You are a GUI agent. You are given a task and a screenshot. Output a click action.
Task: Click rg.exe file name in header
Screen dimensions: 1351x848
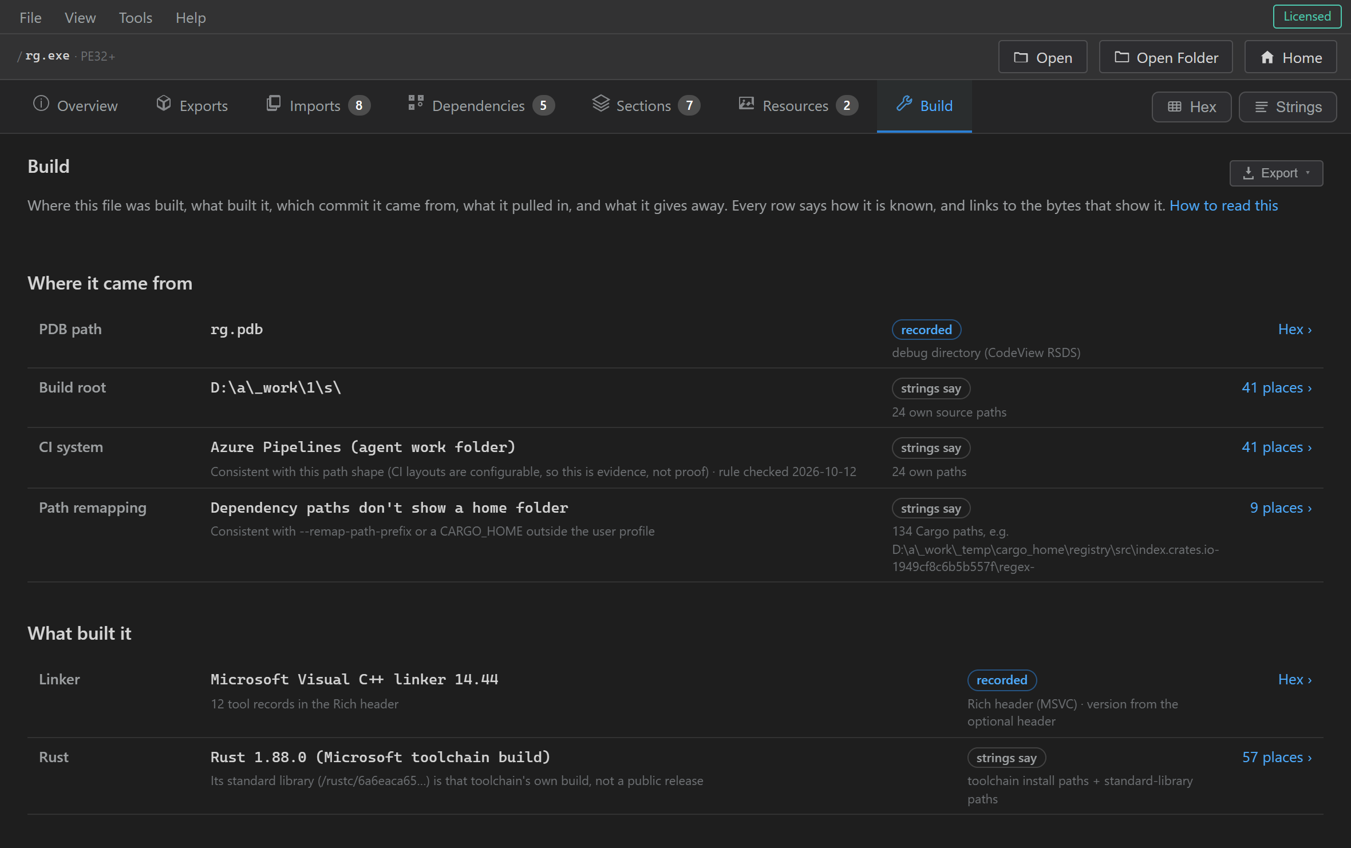click(x=47, y=56)
